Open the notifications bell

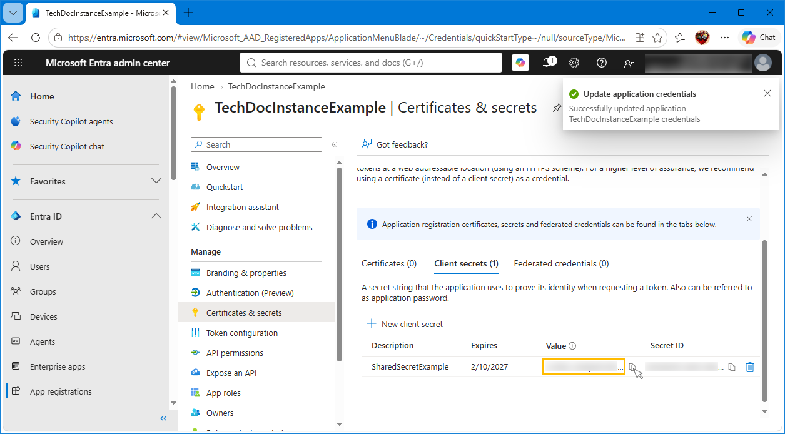click(x=548, y=63)
